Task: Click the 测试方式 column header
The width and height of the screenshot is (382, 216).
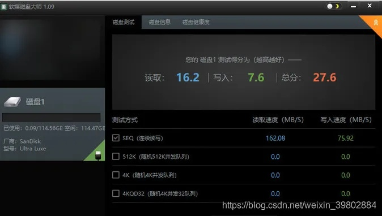Action: click(x=125, y=120)
